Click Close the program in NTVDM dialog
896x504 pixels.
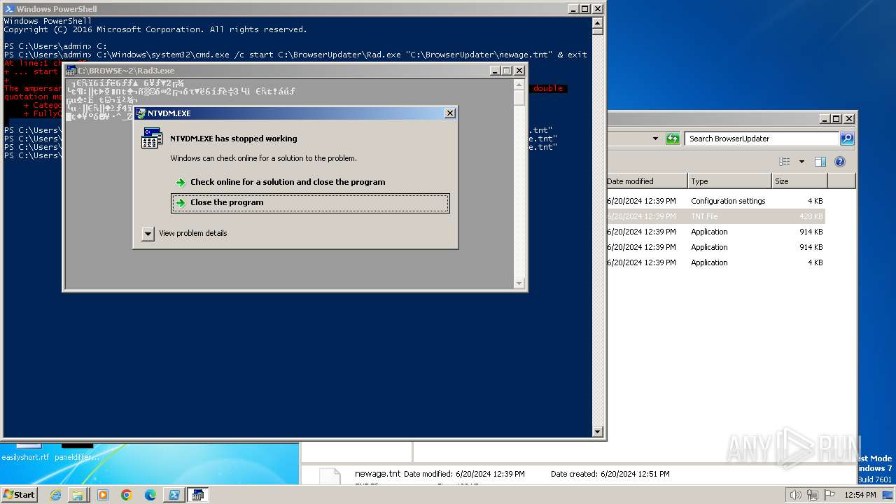[310, 203]
